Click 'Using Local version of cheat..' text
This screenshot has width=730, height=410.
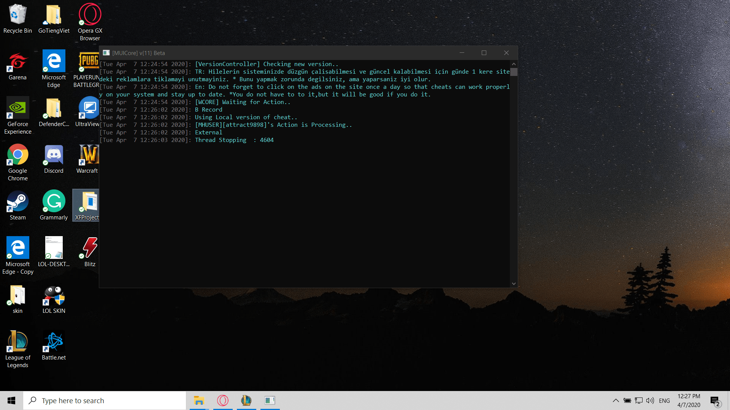(x=246, y=117)
